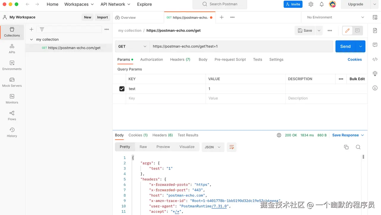The width and height of the screenshot is (381, 215).
Task: Create new collection with plus icon
Action: tap(31, 29)
